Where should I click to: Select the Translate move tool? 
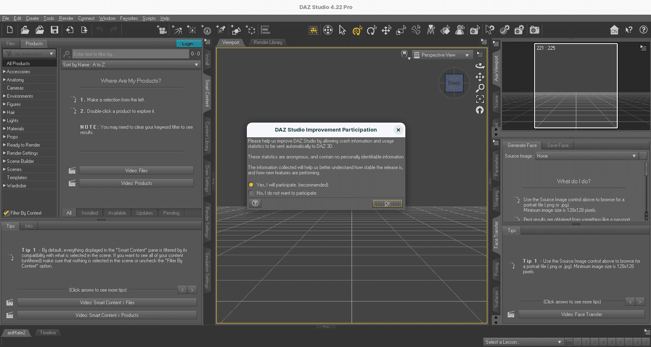386,30
